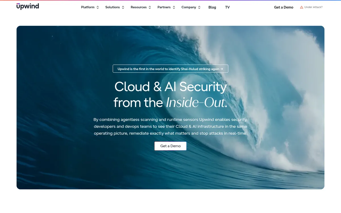Image resolution: width=341 pixels, height=213 pixels.
Task: Expand the Company chevron arrows
Action: 199,7
